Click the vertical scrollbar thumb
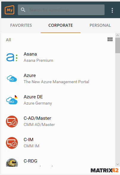120x175 pixels. [118, 45]
